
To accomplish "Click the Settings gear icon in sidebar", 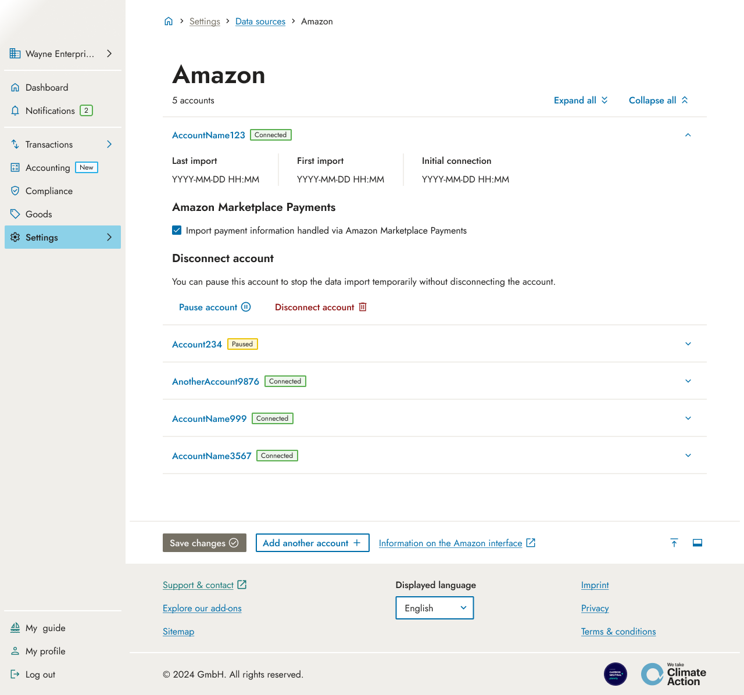I will (15, 237).
